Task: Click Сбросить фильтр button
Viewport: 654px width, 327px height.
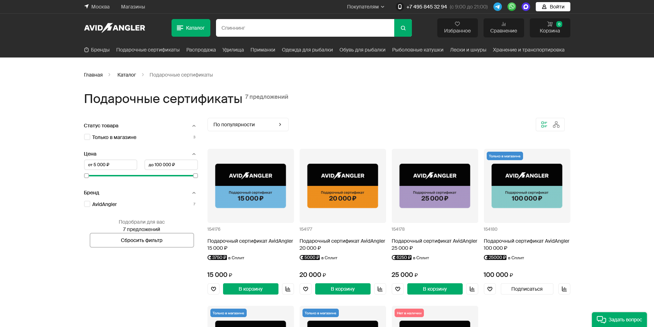Action: click(142, 240)
